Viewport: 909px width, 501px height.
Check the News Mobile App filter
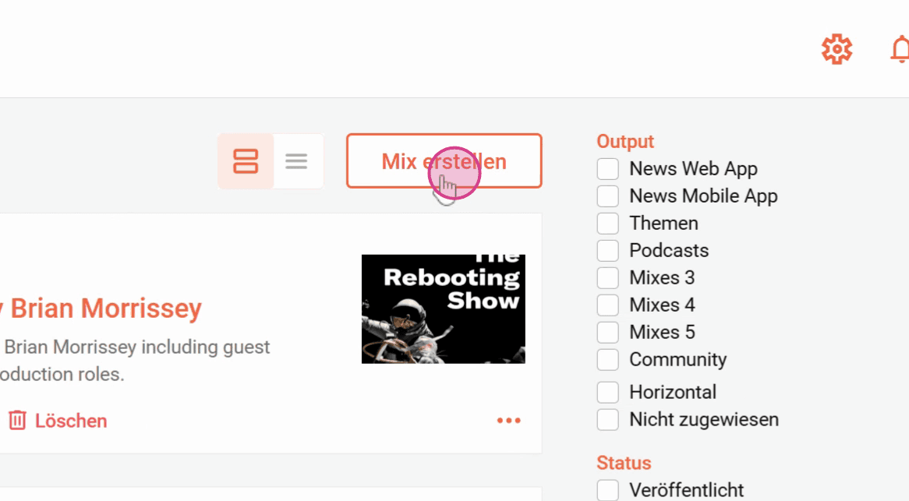(x=607, y=196)
